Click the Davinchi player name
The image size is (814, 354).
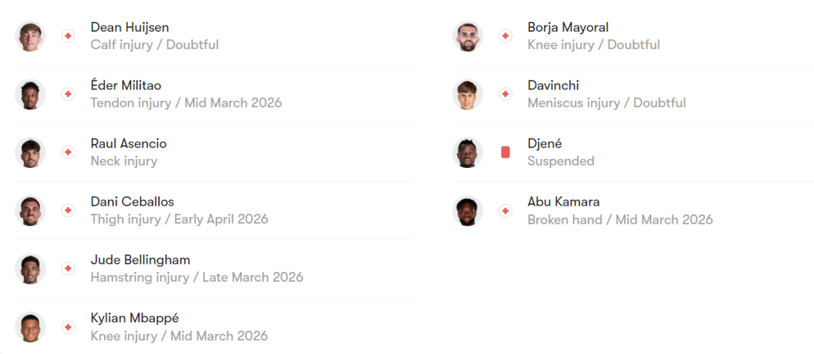553,85
